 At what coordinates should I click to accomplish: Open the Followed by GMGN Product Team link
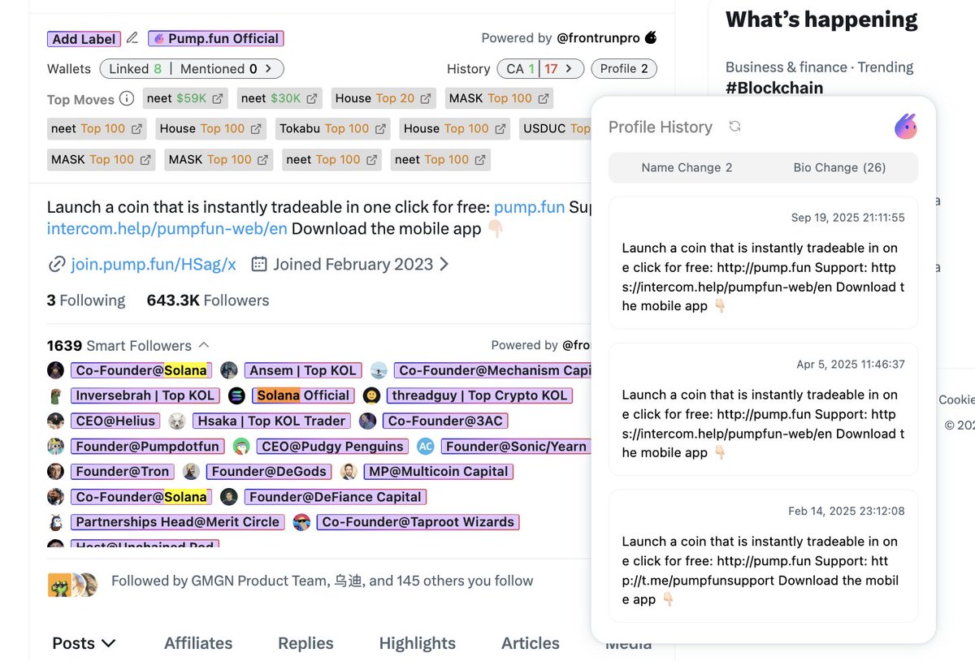pyautogui.click(x=322, y=581)
